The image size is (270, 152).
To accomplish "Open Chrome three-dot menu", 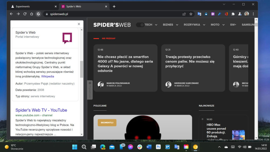I will tap(253, 14).
